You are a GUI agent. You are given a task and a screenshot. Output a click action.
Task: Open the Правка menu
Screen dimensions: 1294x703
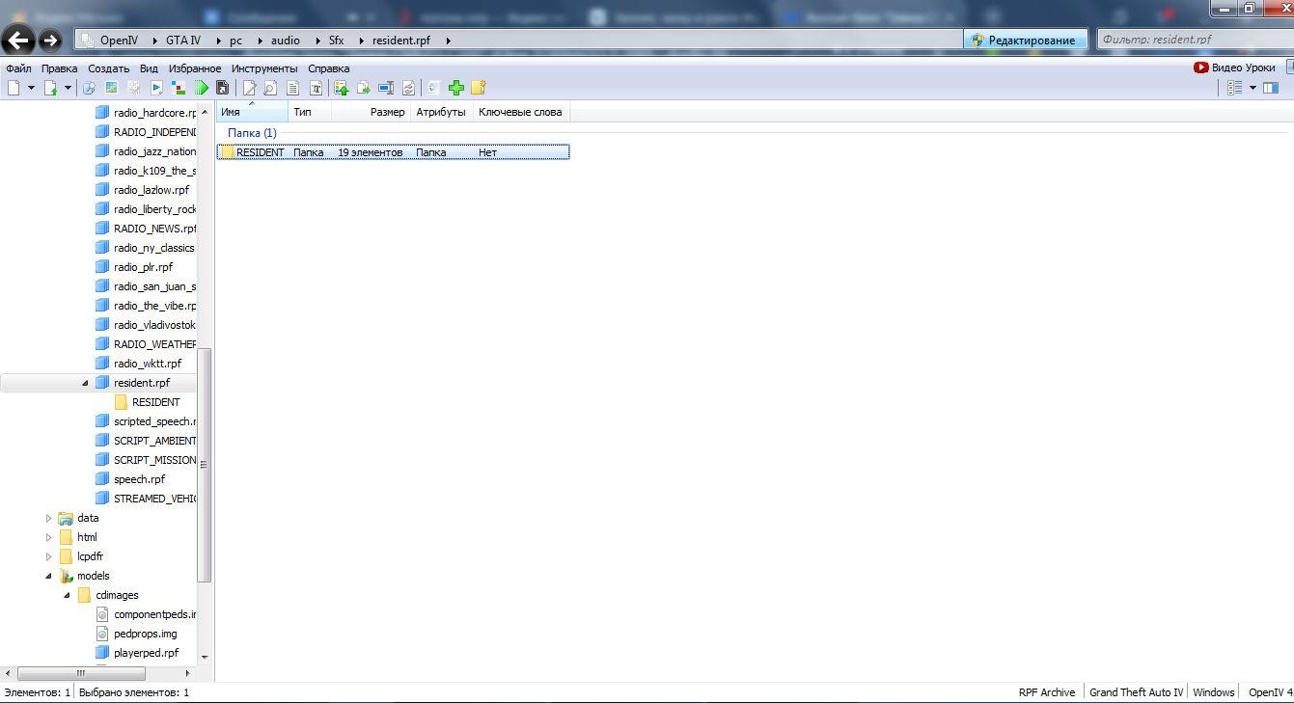click(60, 68)
